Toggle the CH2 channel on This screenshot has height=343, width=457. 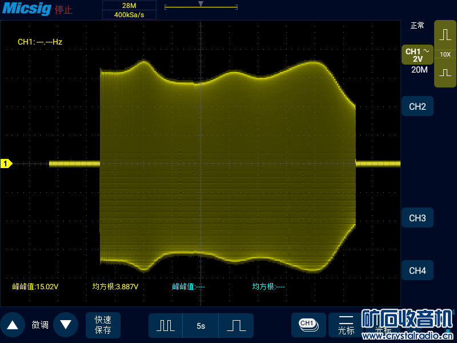(x=417, y=106)
